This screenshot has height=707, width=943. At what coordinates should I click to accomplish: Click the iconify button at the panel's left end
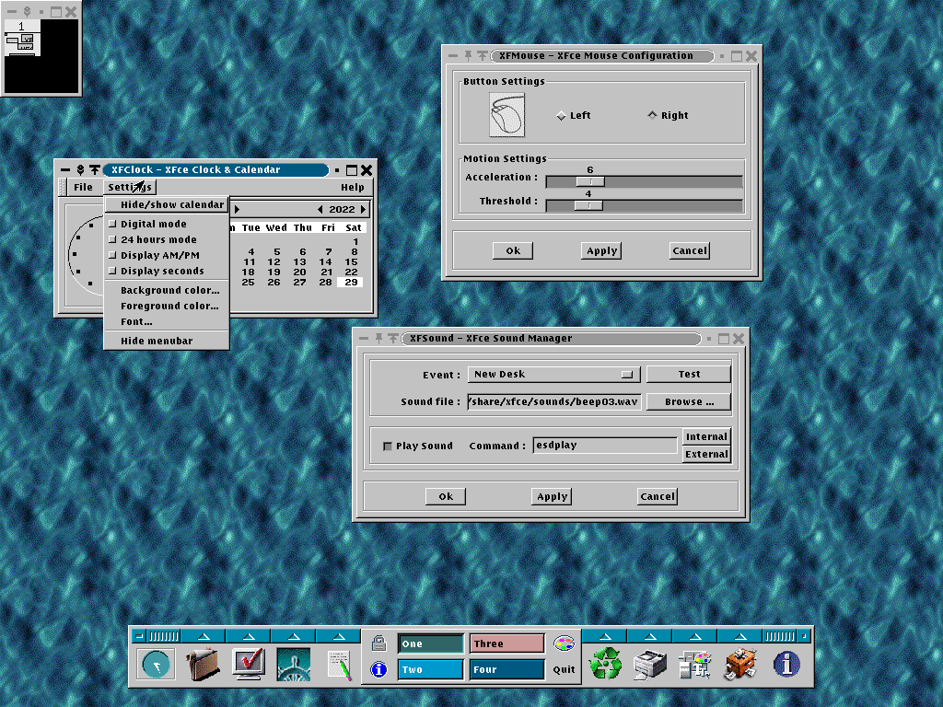point(139,635)
